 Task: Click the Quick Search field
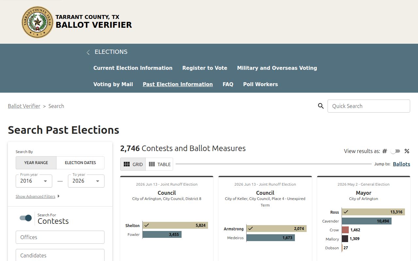coord(369,106)
